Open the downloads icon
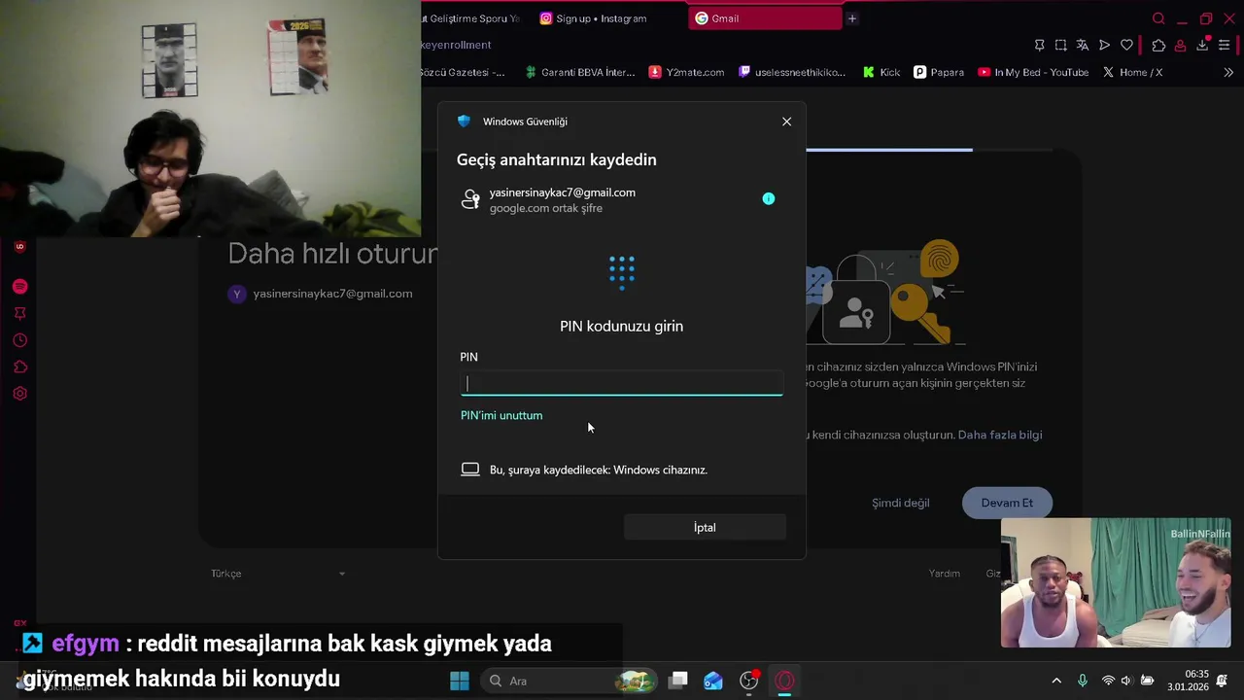This screenshot has width=1244, height=700. (1202, 45)
